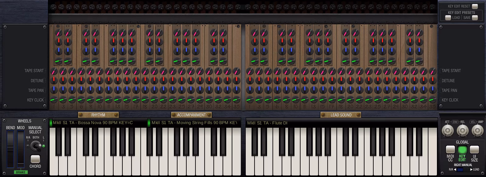Load a Key Edit preset
Viewport: 486px width, 177px height.
(x=448, y=18)
